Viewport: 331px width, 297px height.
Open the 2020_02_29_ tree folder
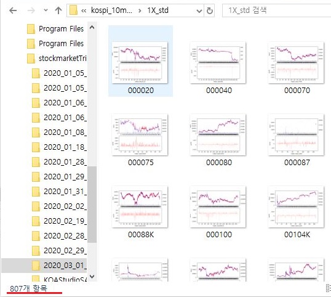(59, 251)
